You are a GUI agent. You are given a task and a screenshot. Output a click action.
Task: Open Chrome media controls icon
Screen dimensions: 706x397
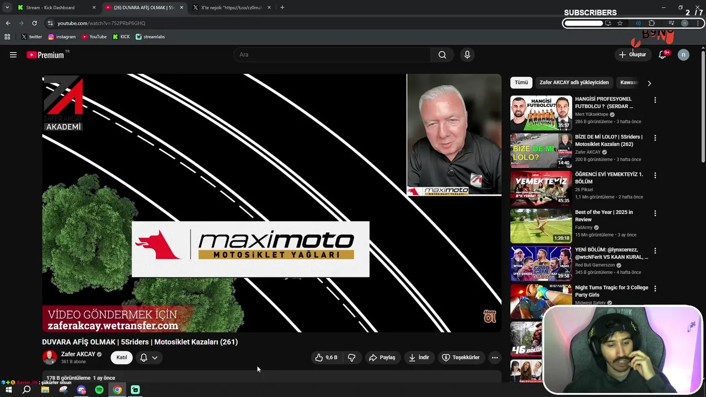pyautogui.click(x=671, y=23)
